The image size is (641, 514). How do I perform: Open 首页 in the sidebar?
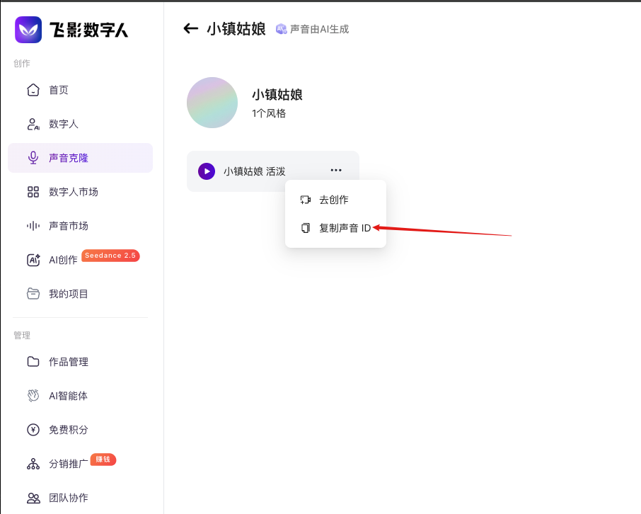80,90
